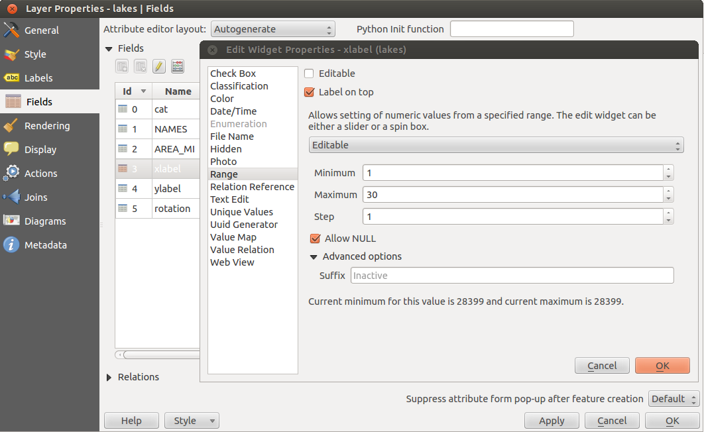Viewport: 704px width, 432px height.
Task: Go to the Labels section
Action: click(38, 78)
